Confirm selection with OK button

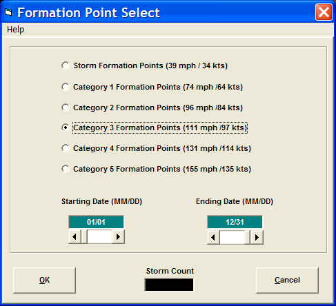(x=44, y=280)
